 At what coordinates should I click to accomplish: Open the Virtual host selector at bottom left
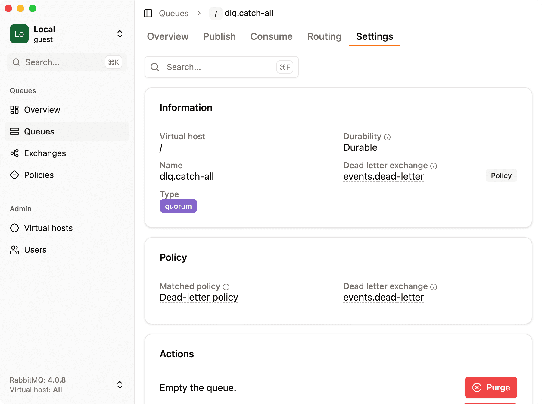click(120, 385)
